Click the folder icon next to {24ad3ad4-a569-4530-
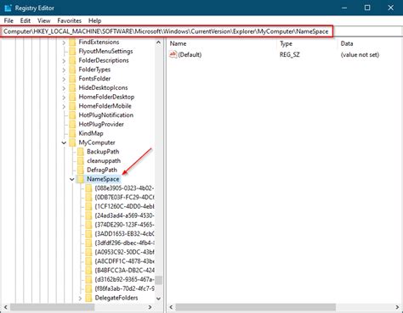Image resolution: width=403 pixels, height=313 pixels. click(x=88, y=215)
